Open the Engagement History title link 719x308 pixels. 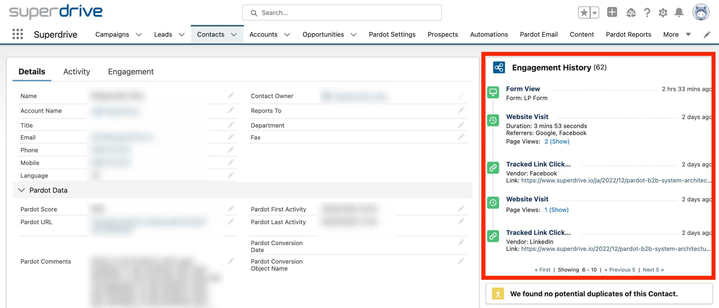tap(552, 67)
